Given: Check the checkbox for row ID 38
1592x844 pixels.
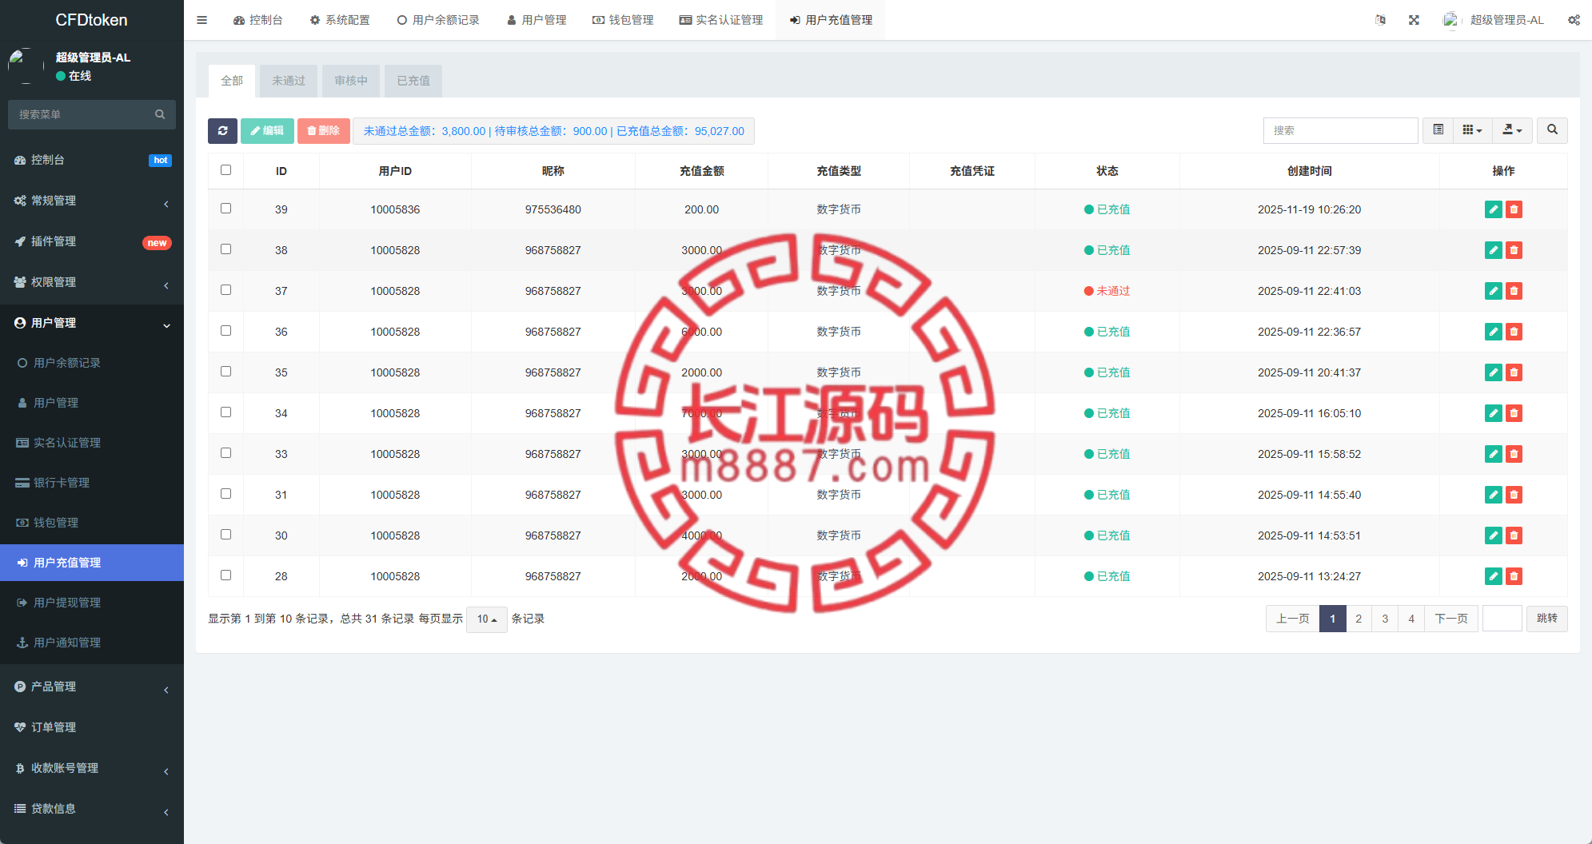Looking at the screenshot, I should (x=225, y=249).
